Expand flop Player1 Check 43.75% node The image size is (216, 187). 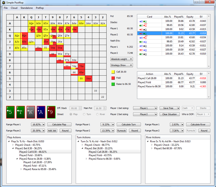click(x=13, y=145)
